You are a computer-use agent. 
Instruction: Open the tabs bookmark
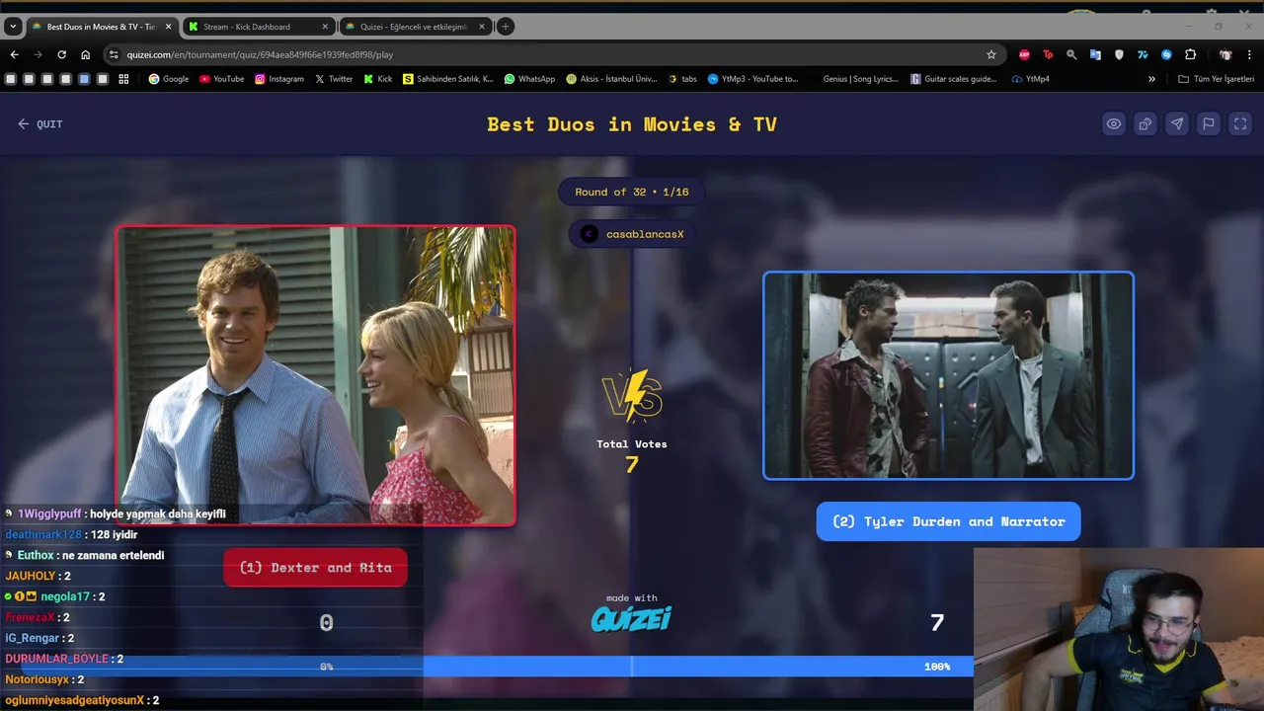[682, 79]
